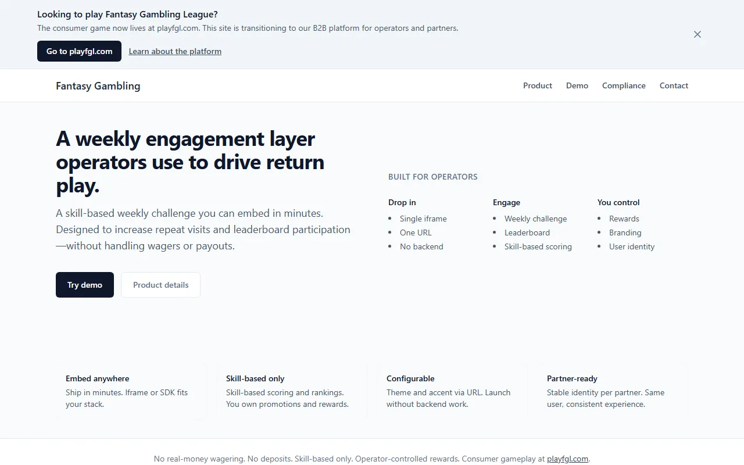Click the Drop in column heading
Screen dimensions: 744x465
coord(402,202)
